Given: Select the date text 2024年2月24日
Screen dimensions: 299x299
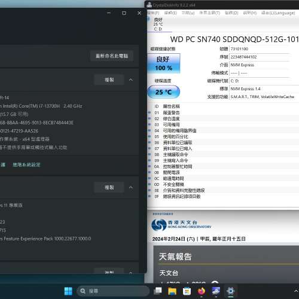Looking at the screenshot, I should click(x=173, y=239).
